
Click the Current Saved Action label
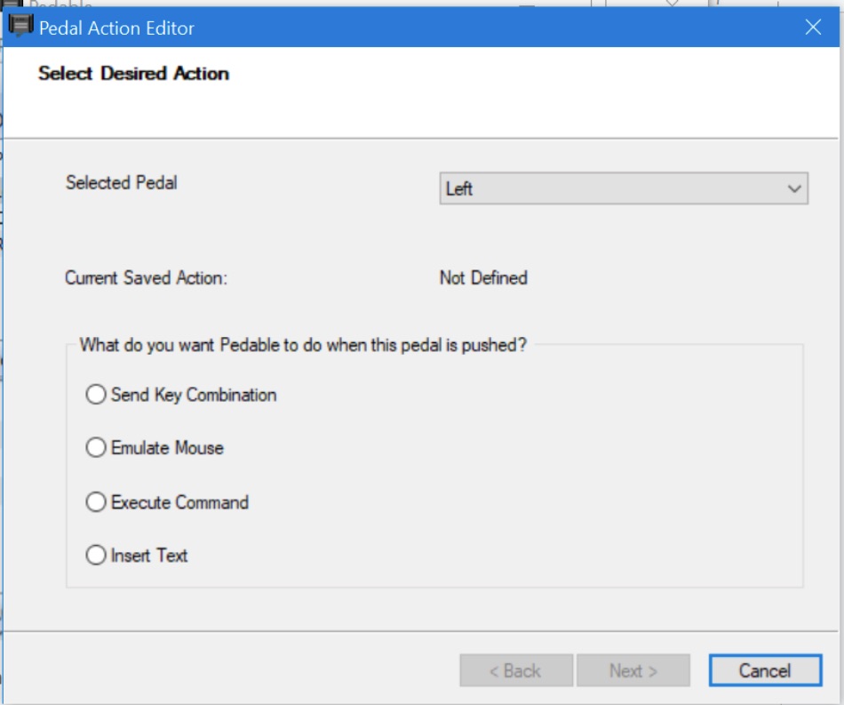click(x=147, y=277)
